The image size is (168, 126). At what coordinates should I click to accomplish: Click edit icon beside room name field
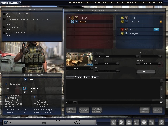point(137,56)
